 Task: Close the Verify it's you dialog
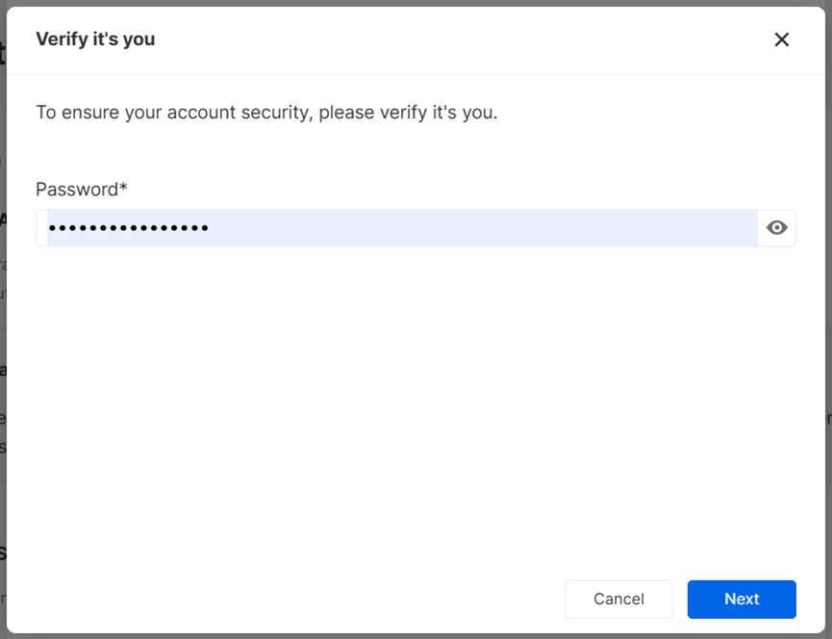pos(782,39)
